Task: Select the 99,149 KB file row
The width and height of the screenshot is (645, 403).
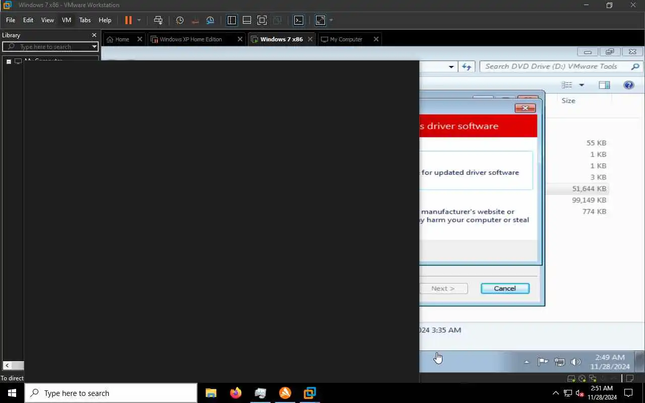Action: tap(589, 200)
